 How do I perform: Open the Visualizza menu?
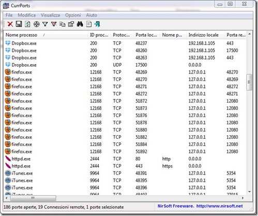coord(50,15)
